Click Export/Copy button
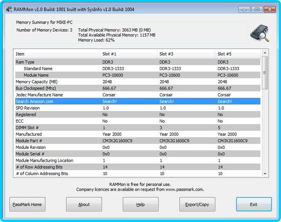The width and height of the screenshot is (281, 222). [197, 204]
